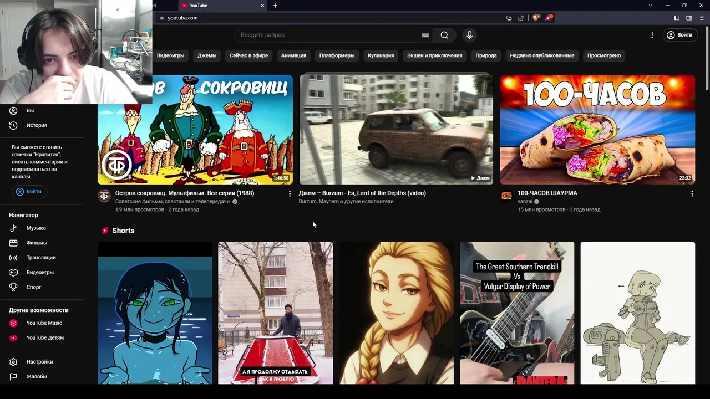Select the Просмотрено filter chip

[x=604, y=55]
